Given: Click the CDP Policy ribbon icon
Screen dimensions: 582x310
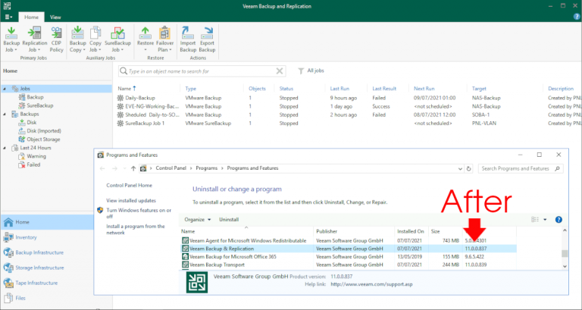Looking at the screenshot, I should (x=56, y=39).
